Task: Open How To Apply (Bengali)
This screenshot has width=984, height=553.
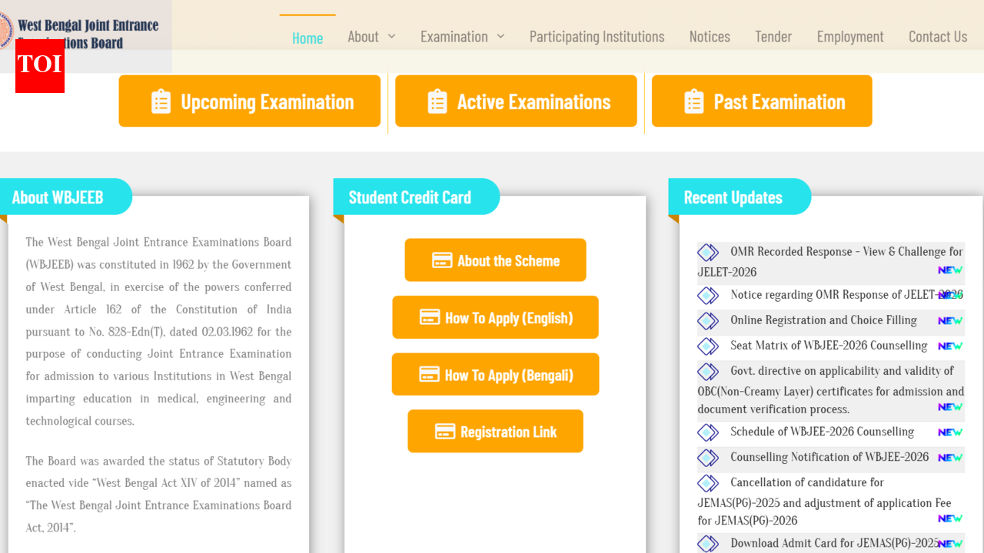Action: [495, 374]
